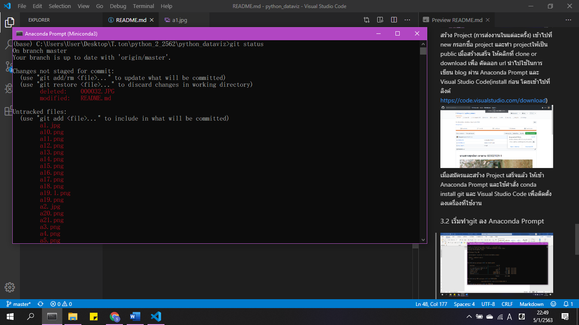The width and height of the screenshot is (579, 325).
Task: Open the View menu
Action: point(84,6)
